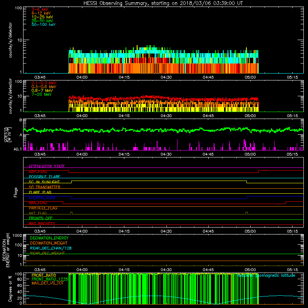The image size is (308, 308).
Task: Select the ATTENUATOR_STATE flag label
Action: tap(47, 166)
